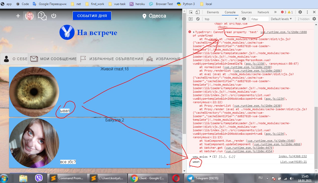Switch to the Network panel
Screen dimensions: 318x183
point(263,12)
